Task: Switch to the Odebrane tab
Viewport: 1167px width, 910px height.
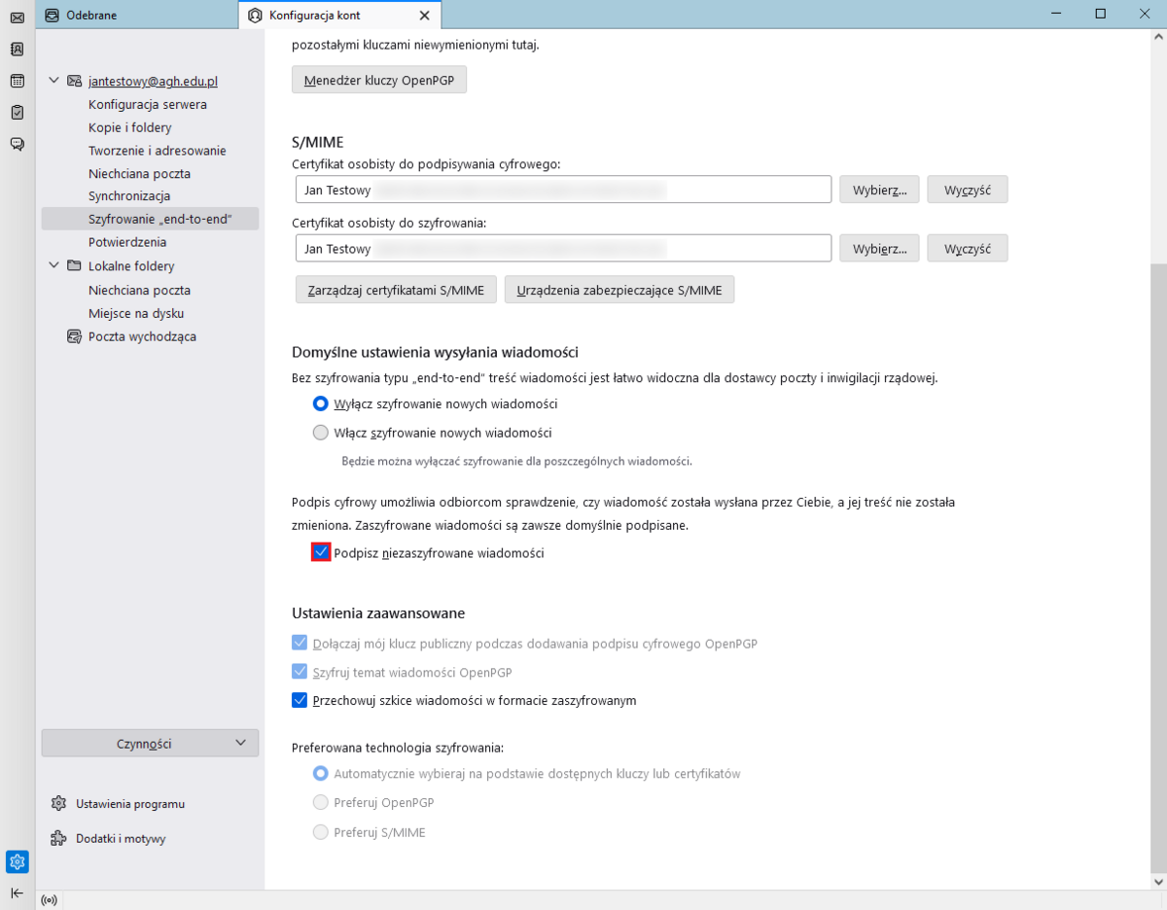Action: pyautogui.click(x=136, y=15)
